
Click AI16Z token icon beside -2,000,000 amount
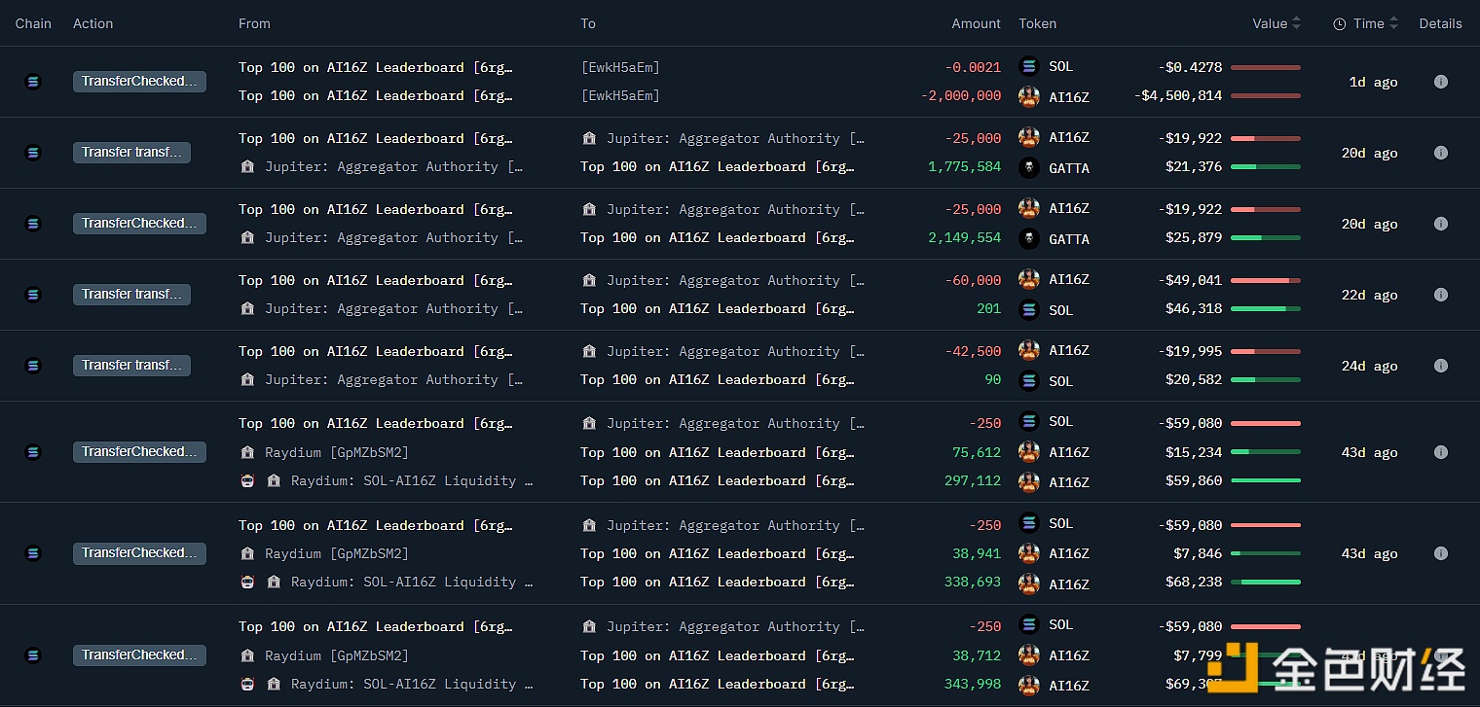click(1028, 96)
